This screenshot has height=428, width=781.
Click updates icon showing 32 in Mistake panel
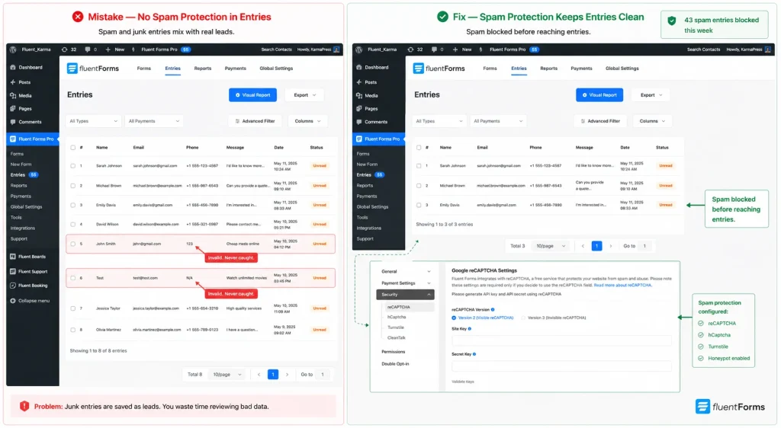pos(64,50)
